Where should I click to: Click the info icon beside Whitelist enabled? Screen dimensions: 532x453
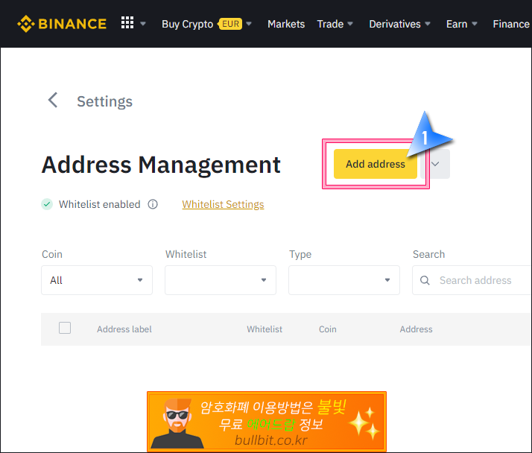(153, 204)
